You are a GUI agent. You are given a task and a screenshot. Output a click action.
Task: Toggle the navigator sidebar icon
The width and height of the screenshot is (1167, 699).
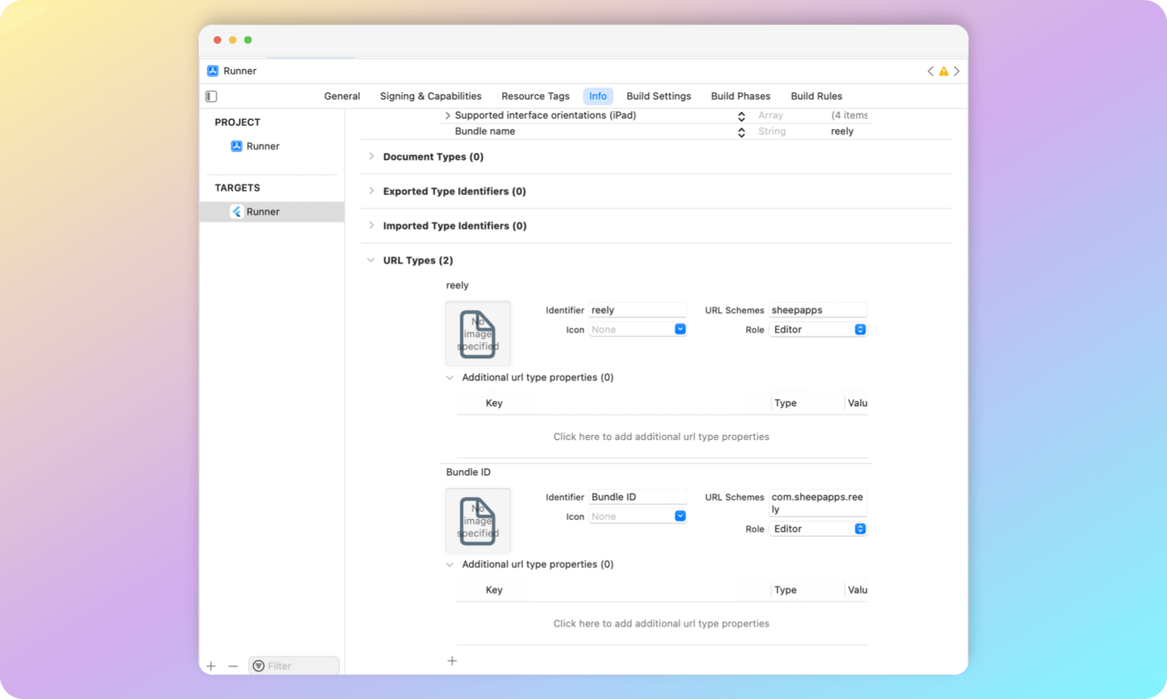(x=211, y=95)
